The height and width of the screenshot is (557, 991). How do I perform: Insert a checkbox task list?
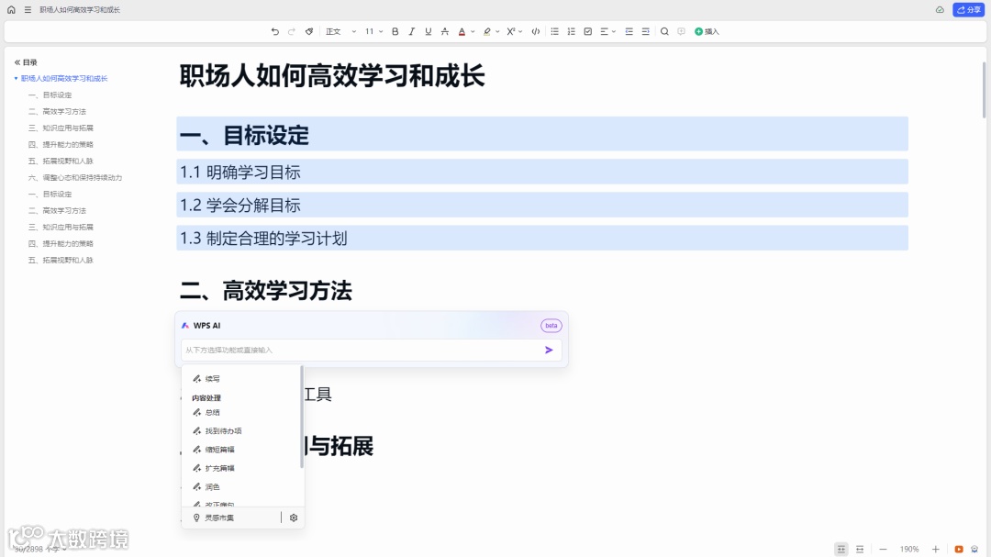point(588,31)
